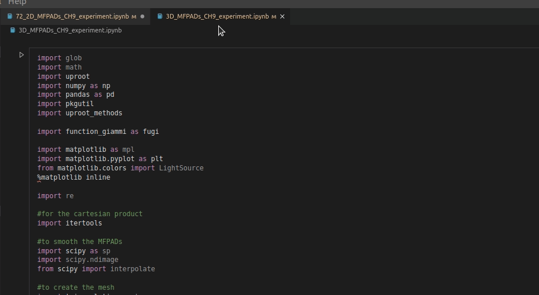Open the Help menu
The width and height of the screenshot is (539, 295).
[x=17, y=2]
